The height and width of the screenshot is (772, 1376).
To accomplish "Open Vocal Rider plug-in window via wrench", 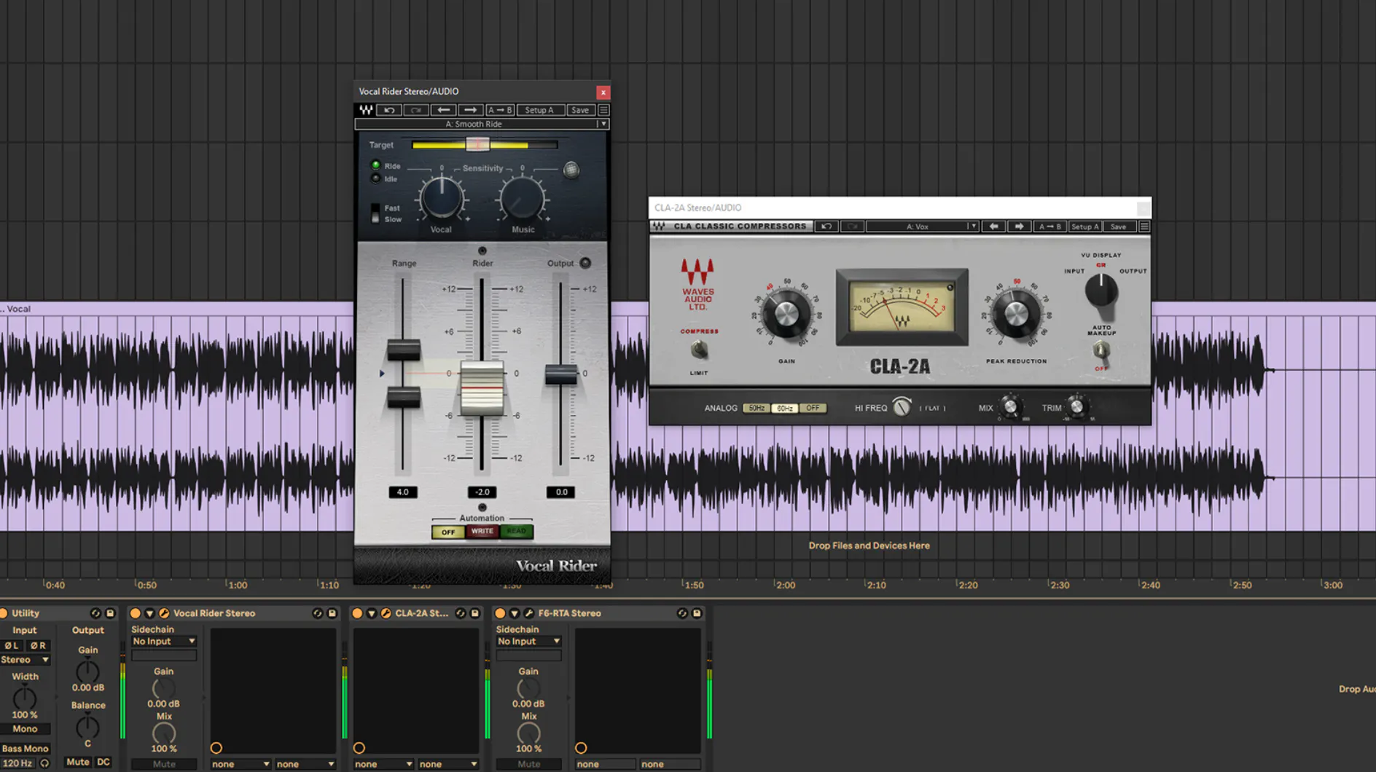I will [164, 613].
